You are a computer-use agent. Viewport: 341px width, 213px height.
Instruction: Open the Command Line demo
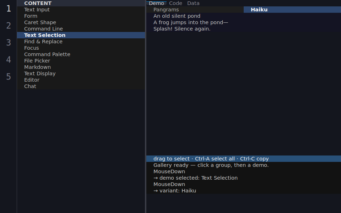81,29
